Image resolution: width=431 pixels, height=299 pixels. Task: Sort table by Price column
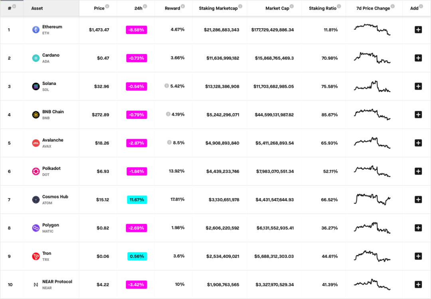[x=99, y=8]
